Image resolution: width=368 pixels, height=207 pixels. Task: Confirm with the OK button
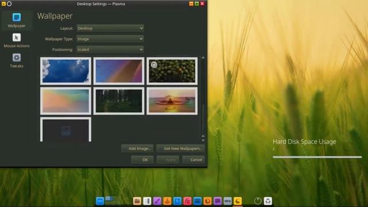click(x=143, y=160)
